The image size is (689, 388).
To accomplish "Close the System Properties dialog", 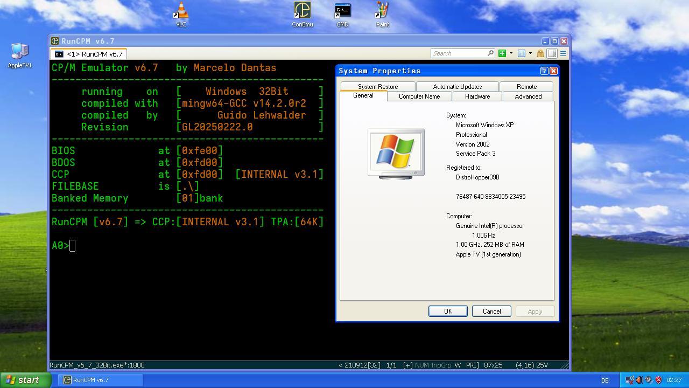I will click(x=553, y=71).
